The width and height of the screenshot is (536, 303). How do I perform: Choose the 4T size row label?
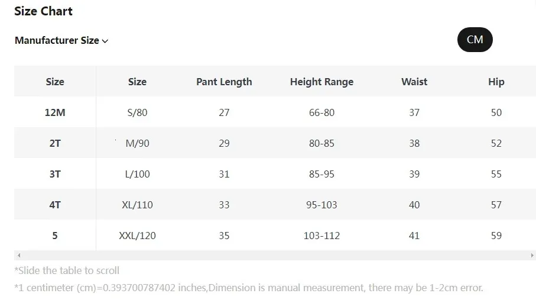55,205
